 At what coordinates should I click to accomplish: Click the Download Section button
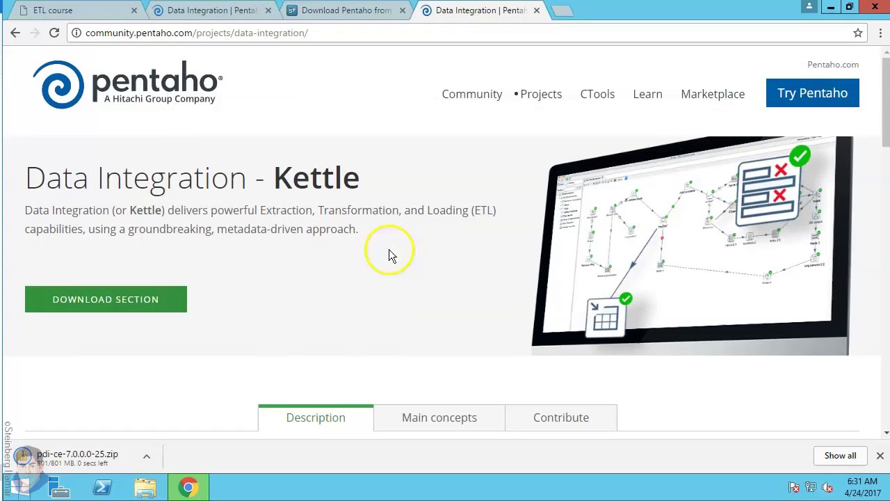(x=106, y=299)
